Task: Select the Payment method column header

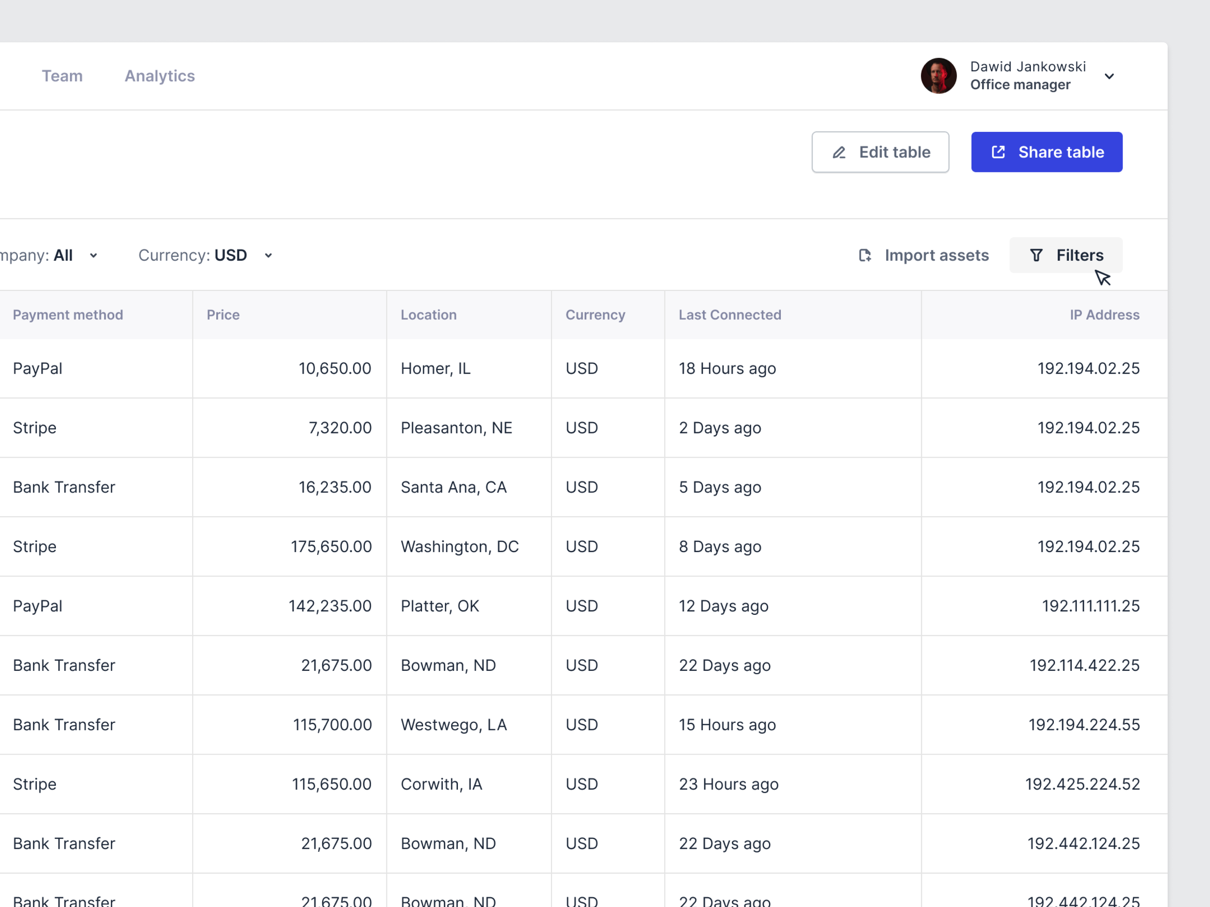Action: [68, 314]
